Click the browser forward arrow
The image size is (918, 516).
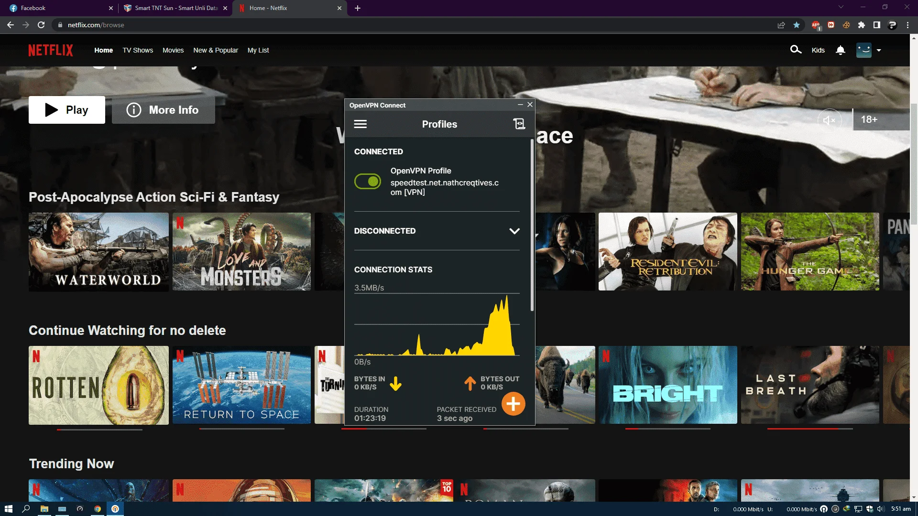26,25
